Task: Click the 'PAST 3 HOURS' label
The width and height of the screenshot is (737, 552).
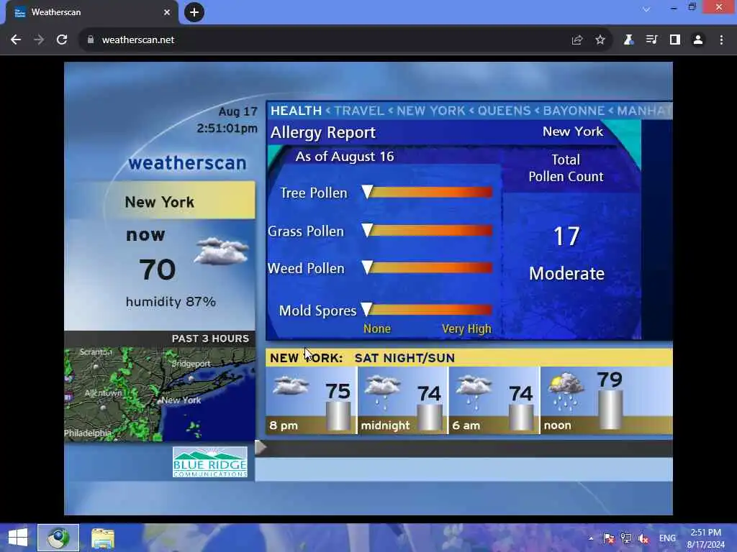Action: (x=210, y=339)
